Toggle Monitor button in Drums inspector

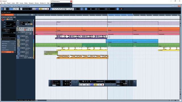5,19
